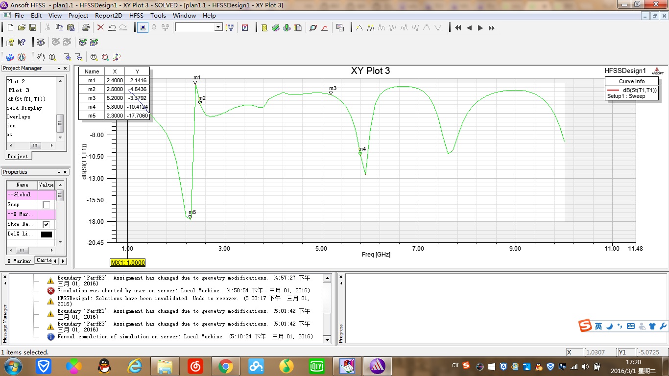Copy selection using the toolbar Copy icon
This screenshot has width=669, height=376.
[x=59, y=27]
